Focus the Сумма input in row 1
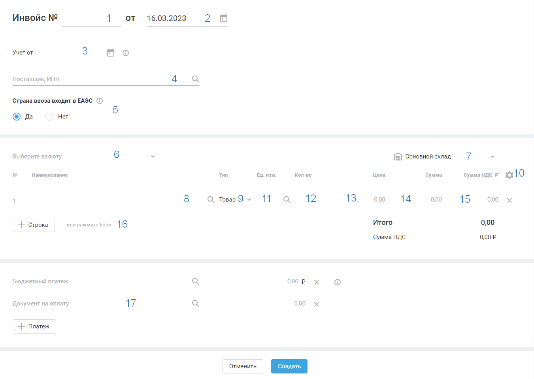534x379 pixels. click(415, 200)
